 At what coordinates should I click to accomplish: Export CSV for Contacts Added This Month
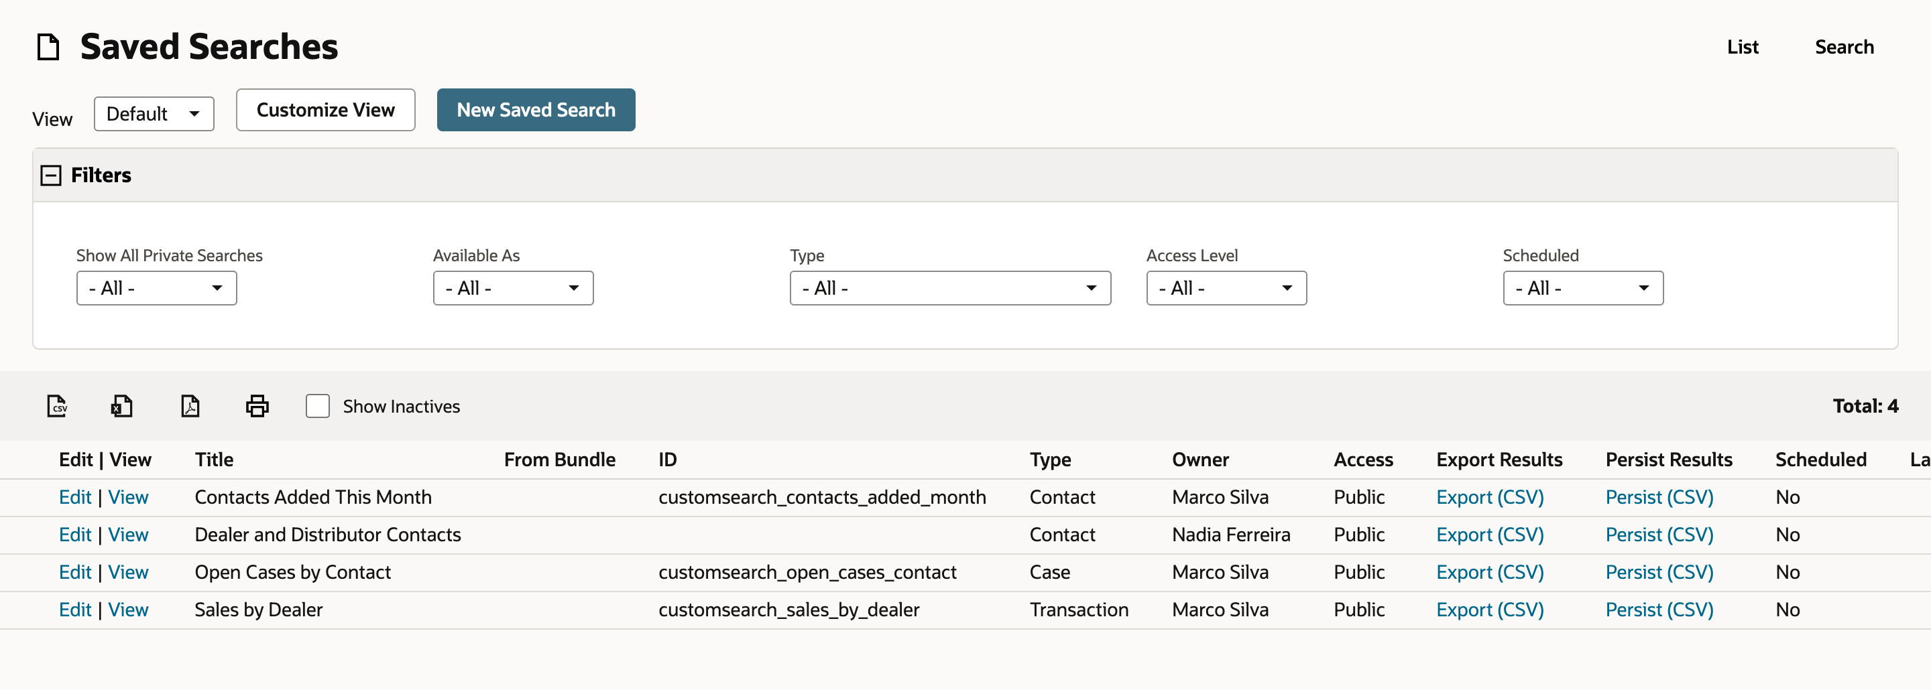pyautogui.click(x=1489, y=498)
